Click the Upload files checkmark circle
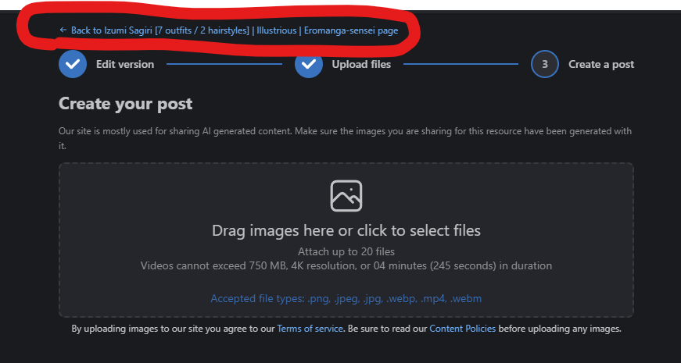The height and width of the screenshot is (363, 681). (309, 64)
